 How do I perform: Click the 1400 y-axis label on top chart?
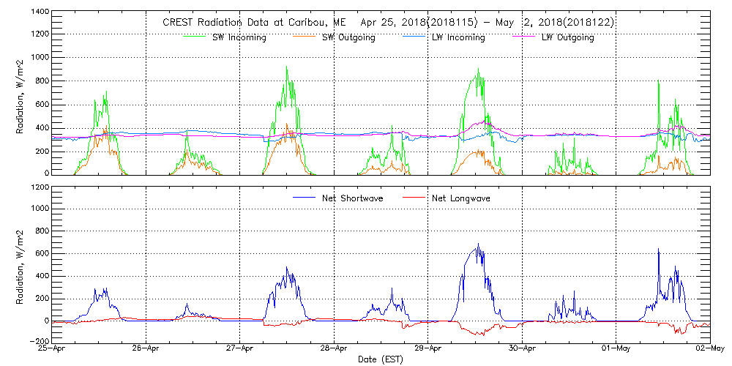click(x=40, y=13)
